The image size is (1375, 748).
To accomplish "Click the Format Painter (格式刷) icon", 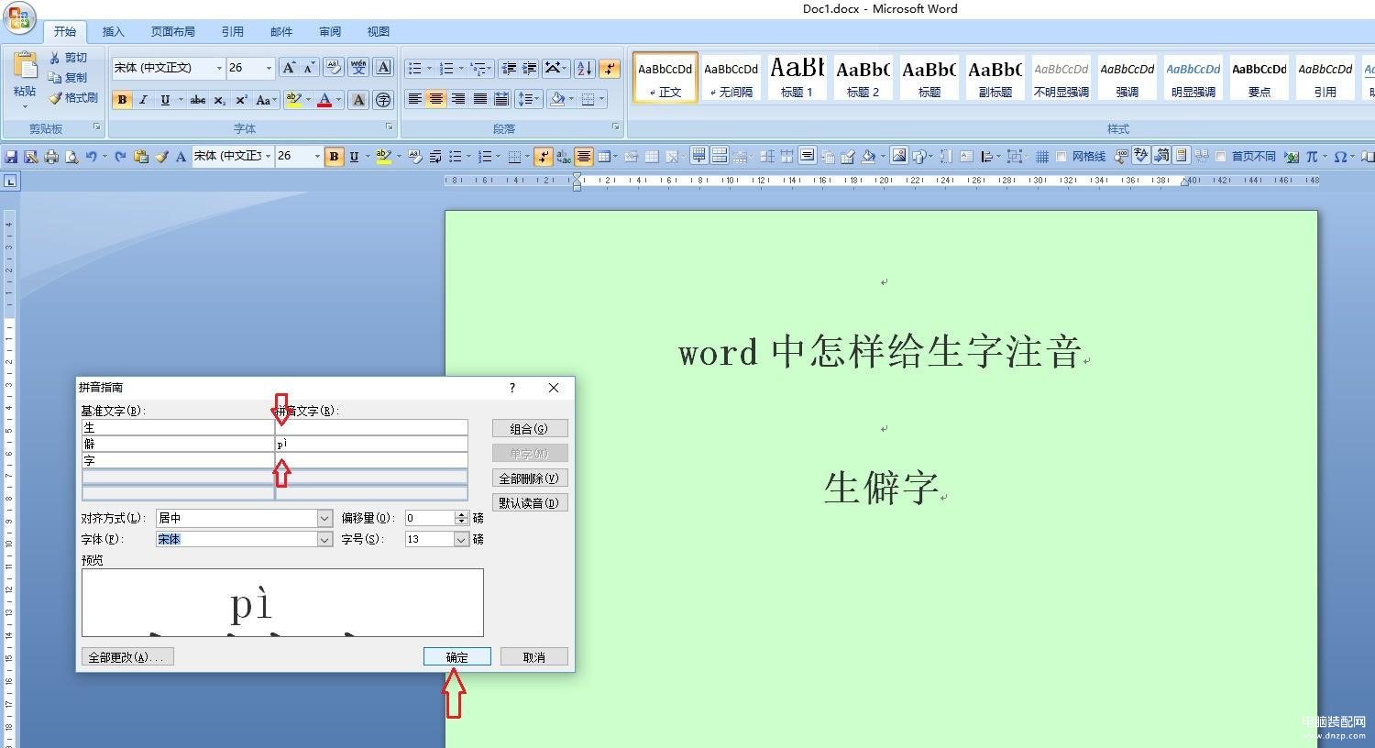I will click(73, 98).
